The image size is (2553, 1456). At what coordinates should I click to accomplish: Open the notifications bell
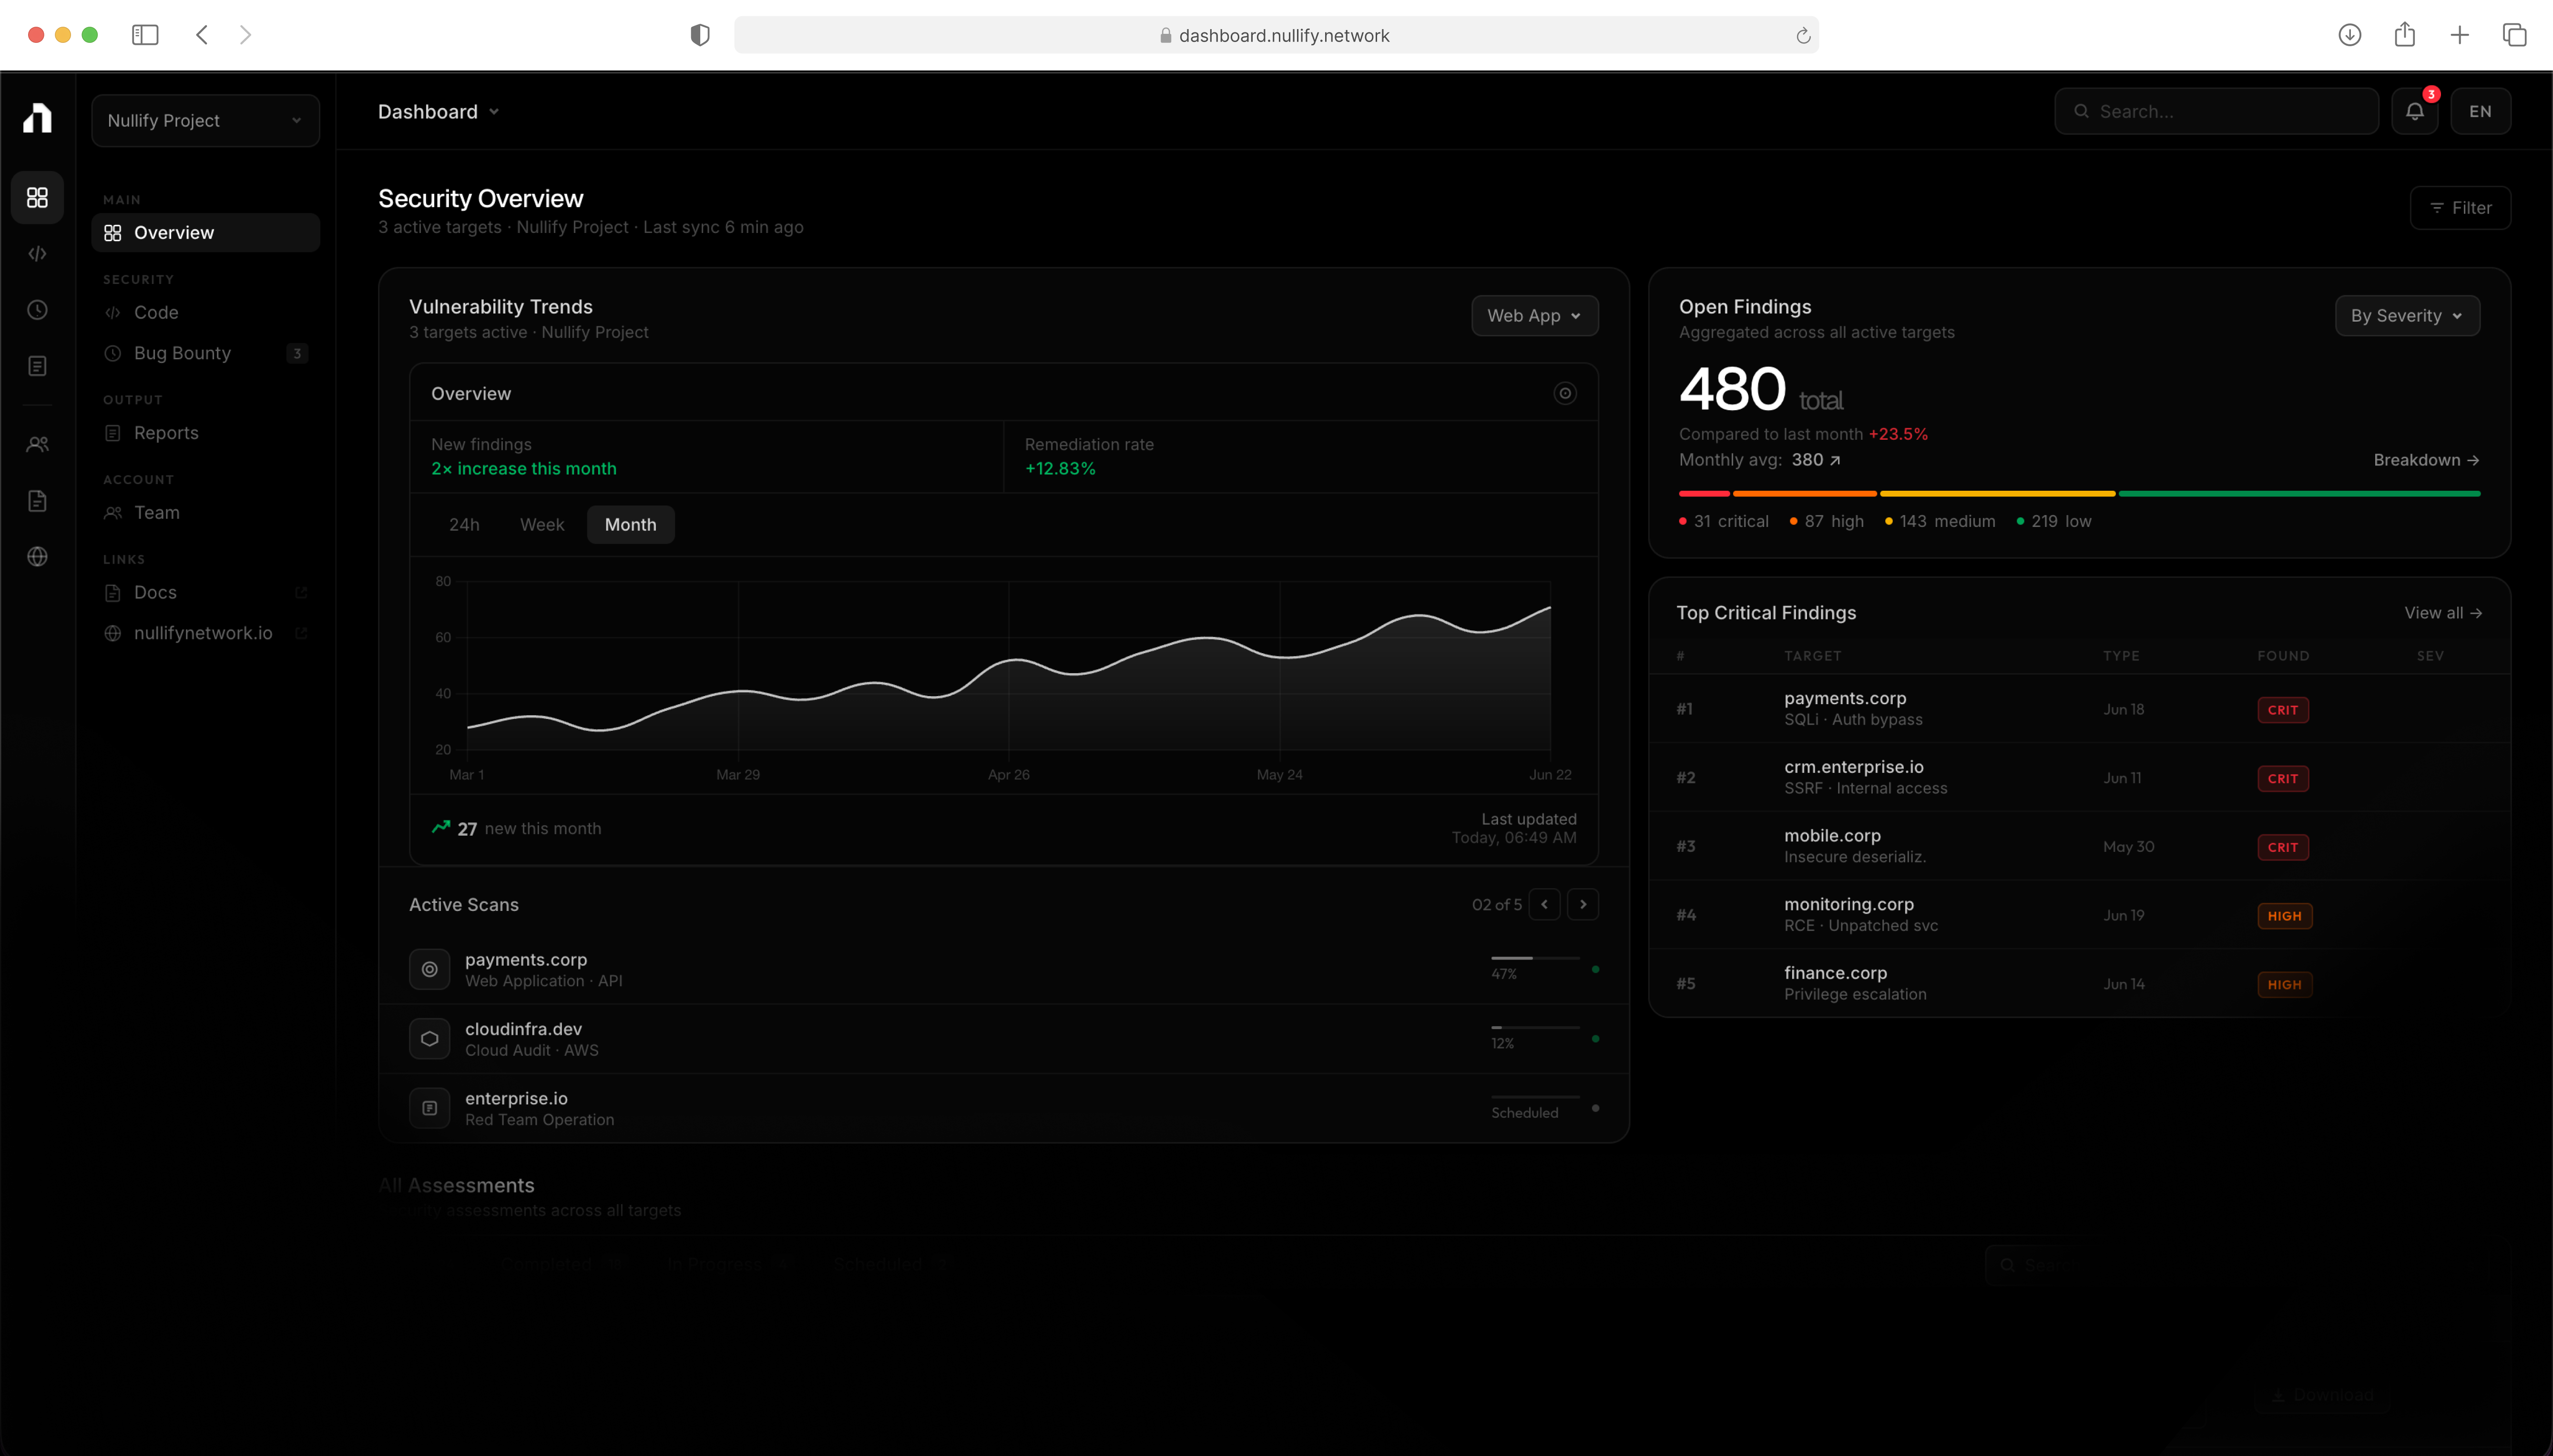pyautogui.click(x=2415, y=111)
